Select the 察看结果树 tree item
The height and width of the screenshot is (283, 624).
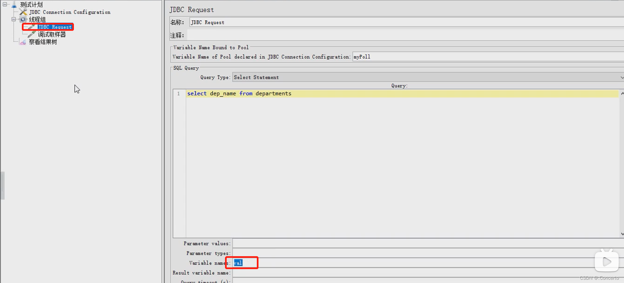pyautogui.click(x=43, y=42)
